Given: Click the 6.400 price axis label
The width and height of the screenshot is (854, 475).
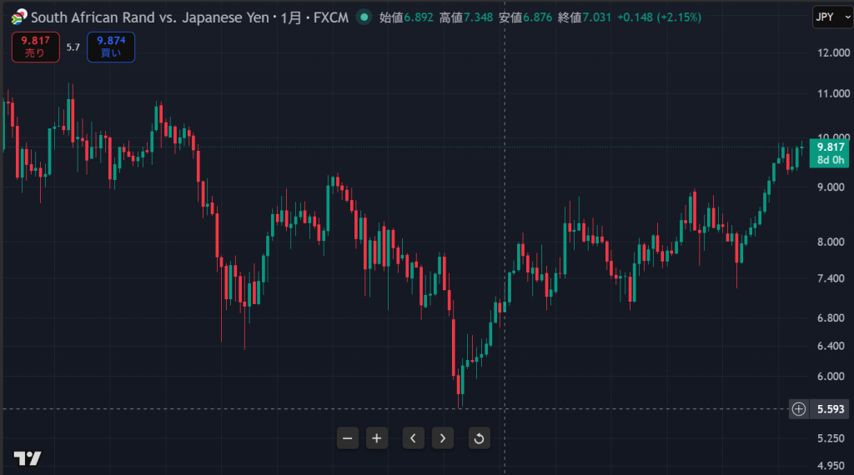Looking at the screenshot, I should (x=831, y=346).
